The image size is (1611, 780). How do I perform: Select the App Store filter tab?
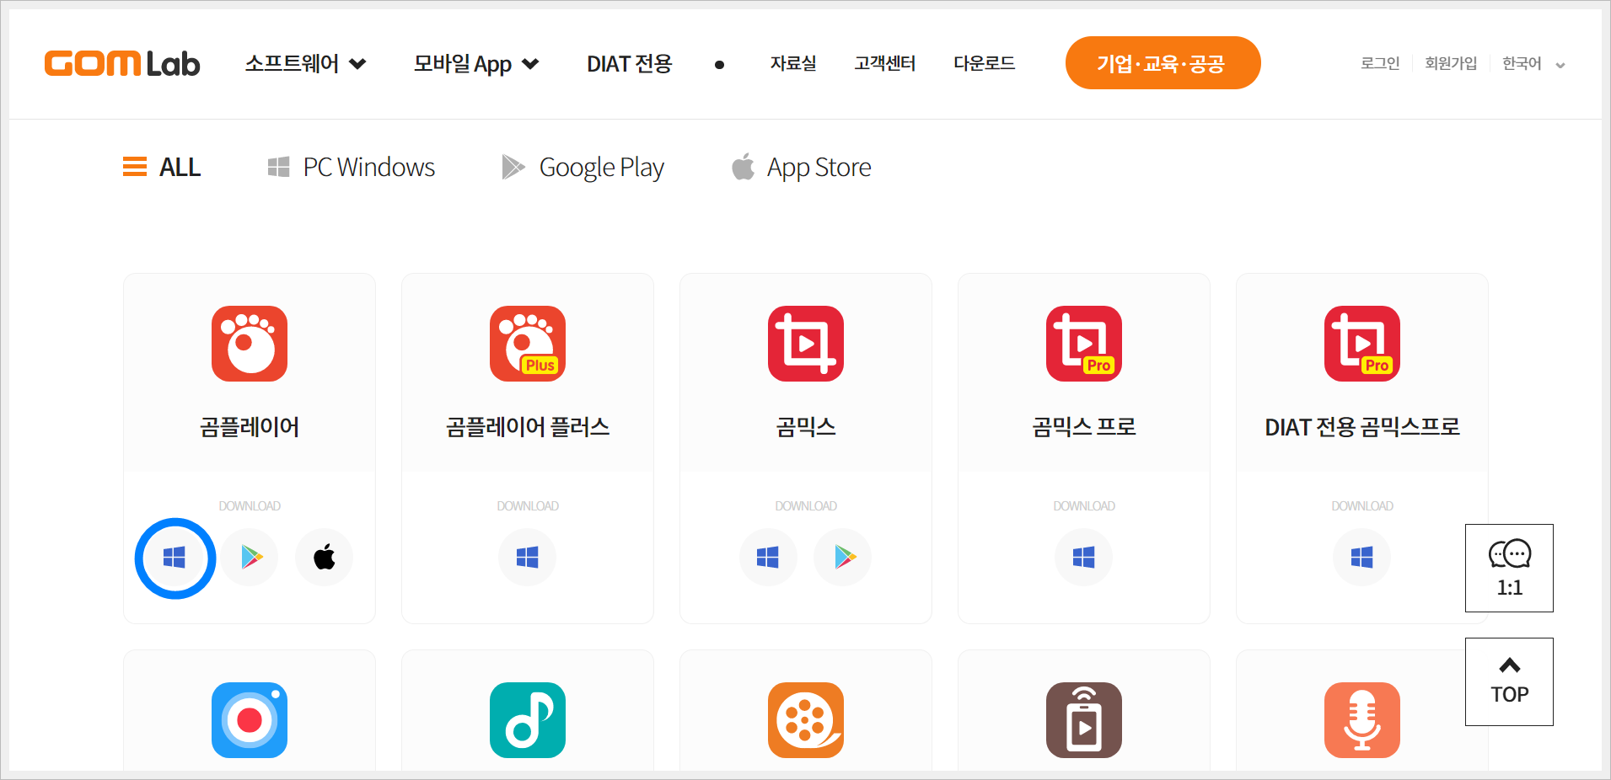pos(801,167)
